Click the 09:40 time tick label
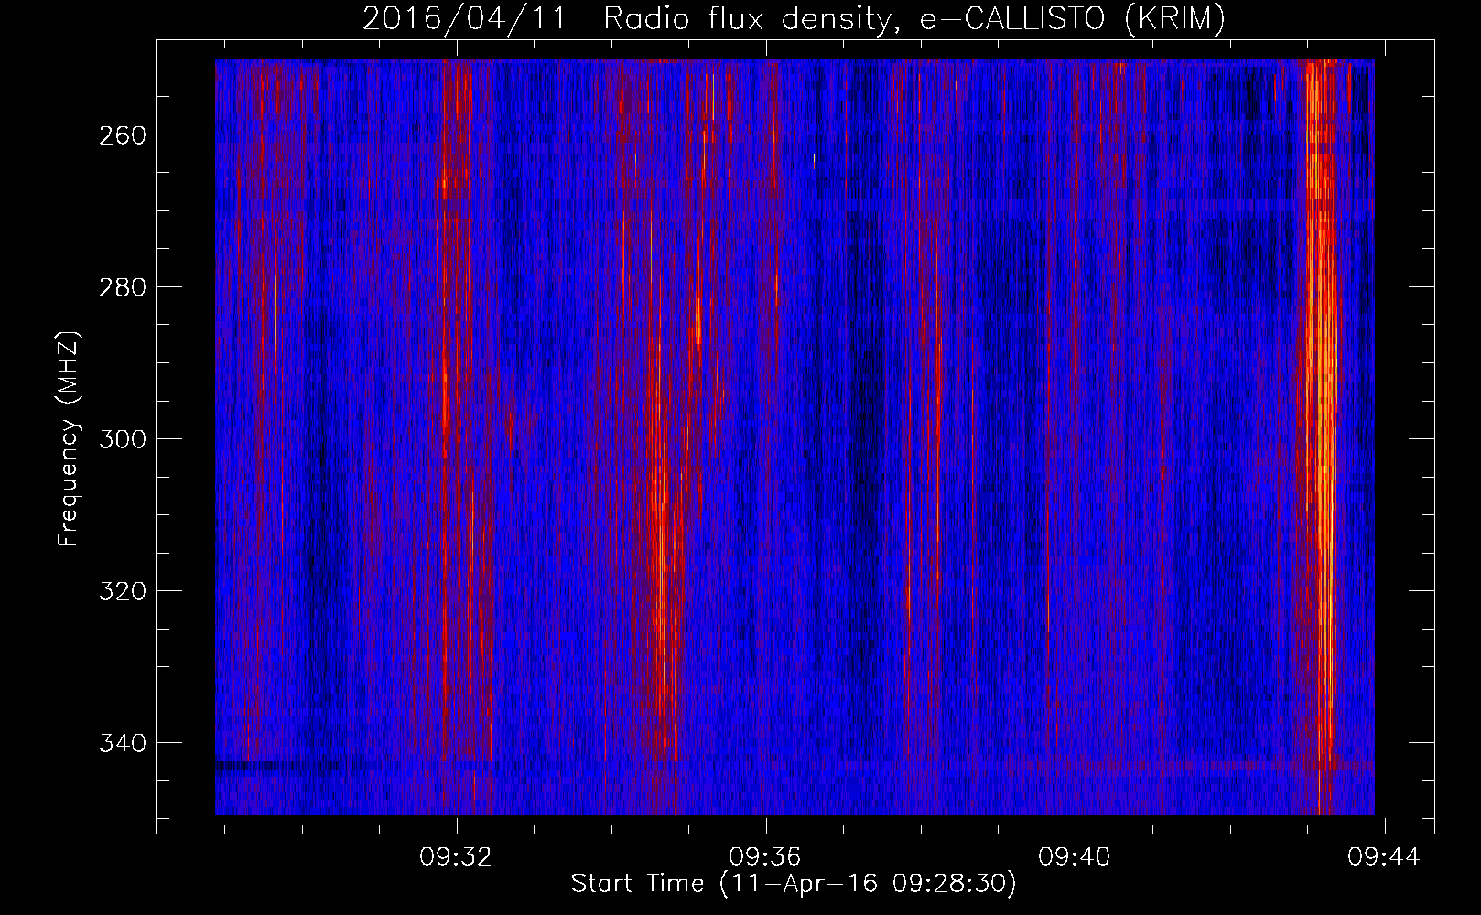 click(1075, 856)
